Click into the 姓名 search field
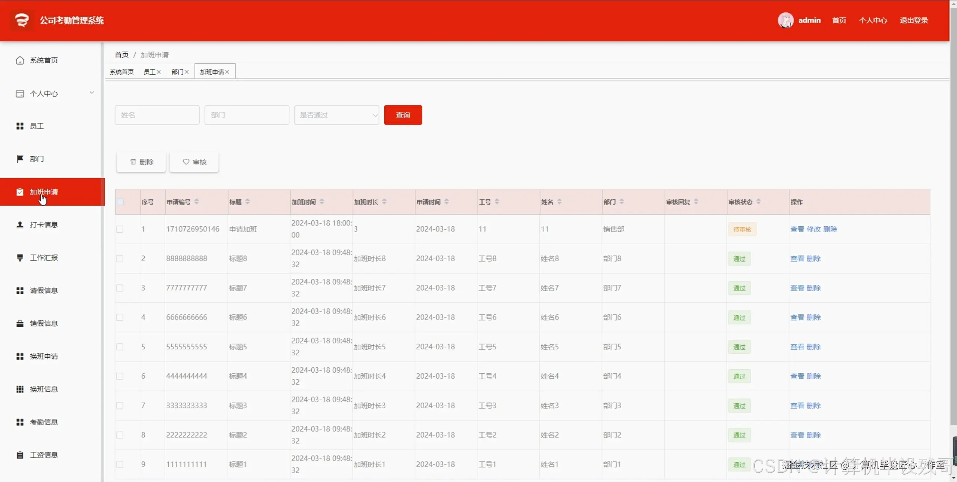This screenshot has height=482, width=957. click(x=157, y=115)
